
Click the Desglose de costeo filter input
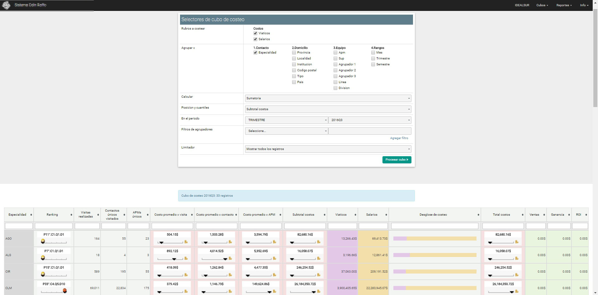[434, 226]
